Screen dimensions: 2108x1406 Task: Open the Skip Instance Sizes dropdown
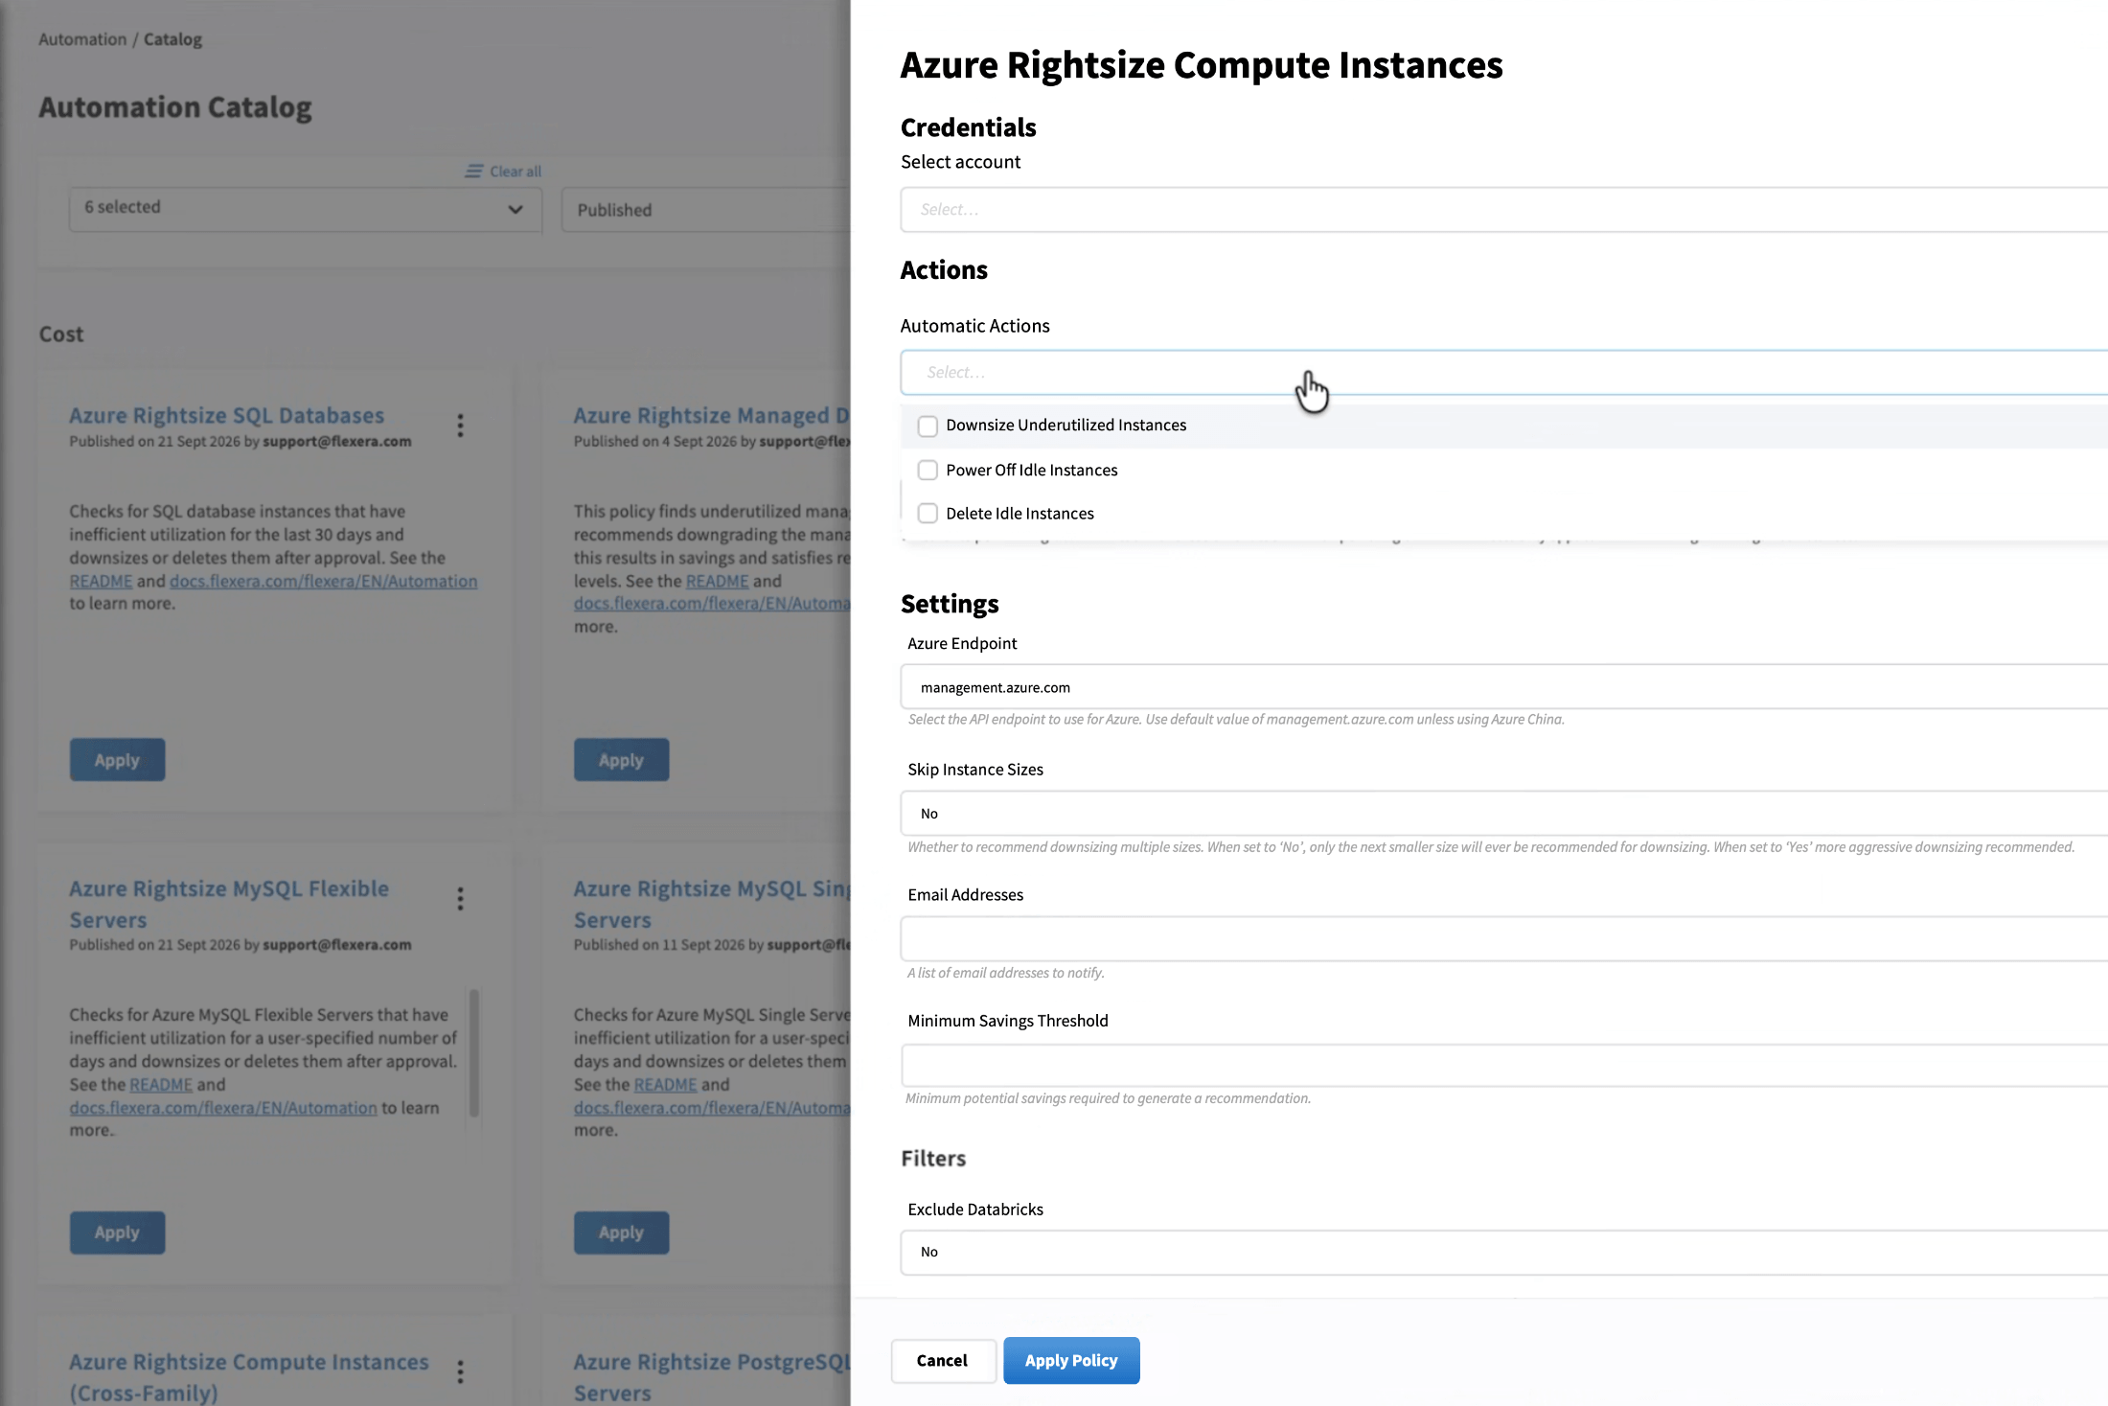point(1503,813)
